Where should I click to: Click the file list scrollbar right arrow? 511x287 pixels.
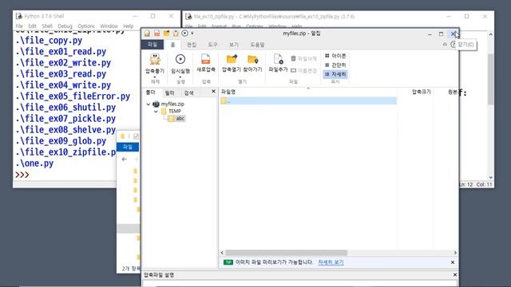[455, 253]
